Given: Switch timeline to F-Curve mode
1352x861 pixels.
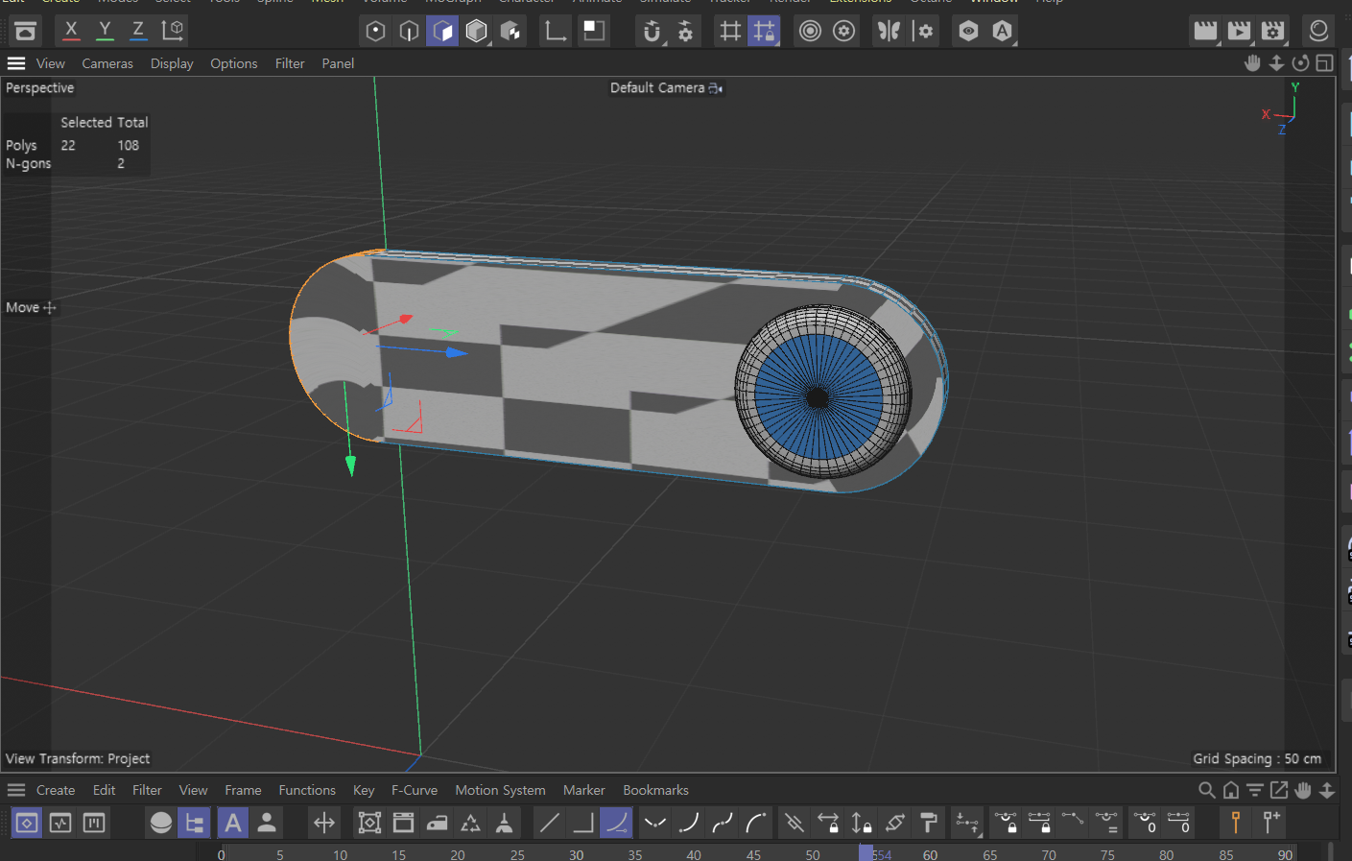Looking at the screenshot, I should coord(60,823).
